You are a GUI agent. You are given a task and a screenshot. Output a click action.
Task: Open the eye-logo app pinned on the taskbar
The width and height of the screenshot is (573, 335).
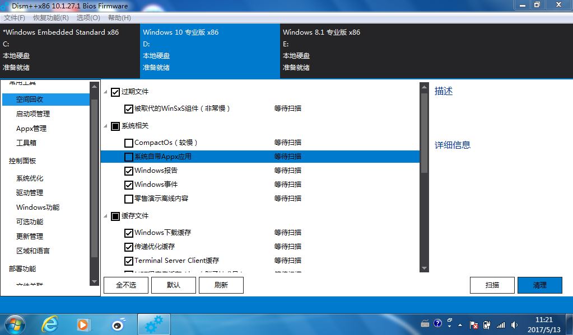click(118, 324)
